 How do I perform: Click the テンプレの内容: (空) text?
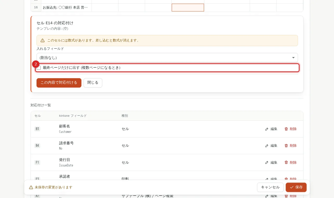click(x=52, y=29)
